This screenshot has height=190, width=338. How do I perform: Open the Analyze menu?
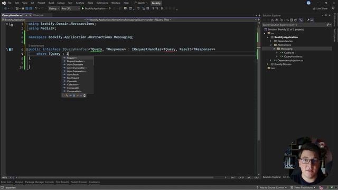click(x=80, y=3)
